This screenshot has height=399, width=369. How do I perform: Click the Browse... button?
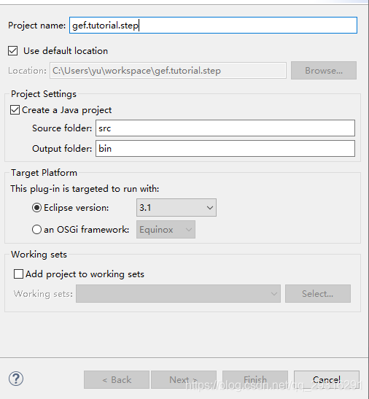pos(324,70)
